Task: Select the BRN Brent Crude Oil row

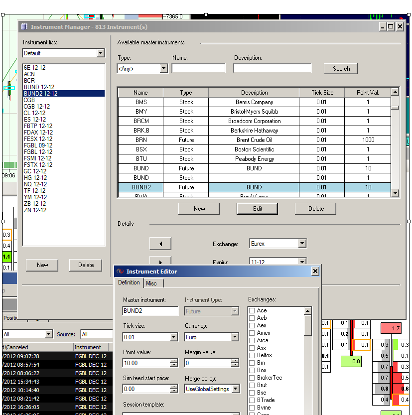Action: click(x=254, y=139)
